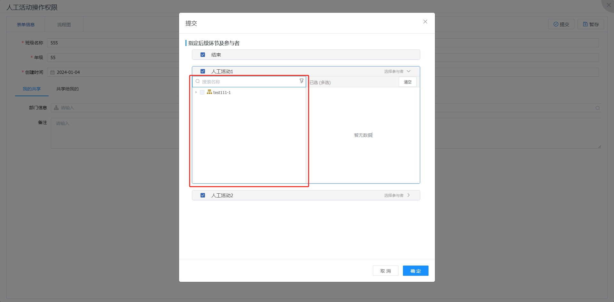Toggle the 人工活动2 checkbox
Viewport: 614px width, 302px height.
tap(203, 195)
